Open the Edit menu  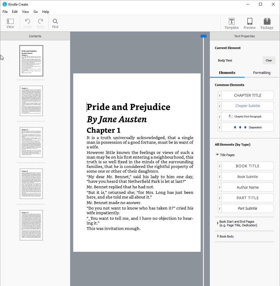tap(15, 12)
